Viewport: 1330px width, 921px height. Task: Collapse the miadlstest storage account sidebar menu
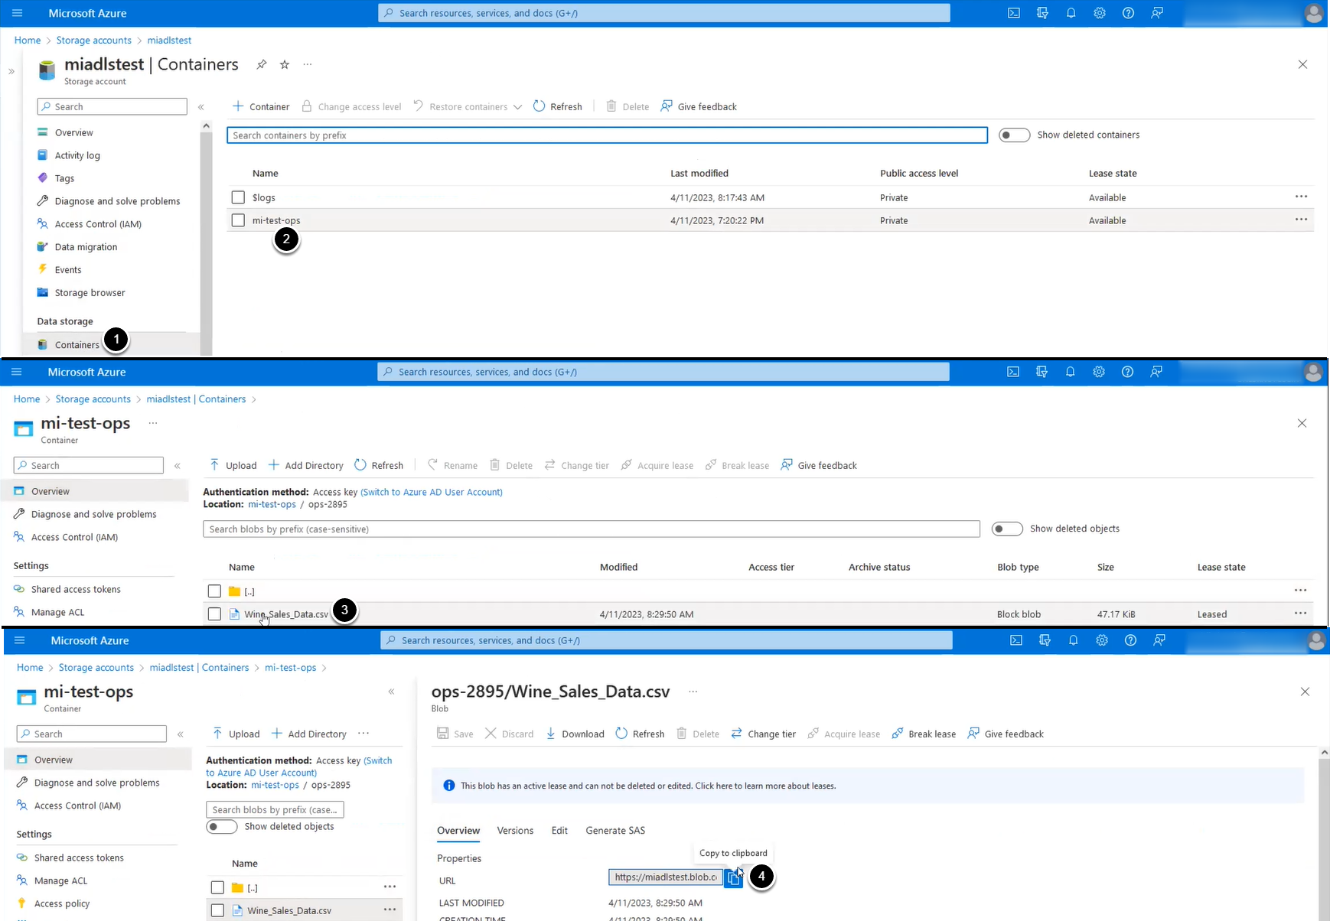pos(201,107)
